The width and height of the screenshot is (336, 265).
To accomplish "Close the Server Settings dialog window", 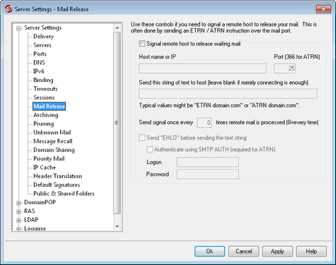I will pos(323,9).
